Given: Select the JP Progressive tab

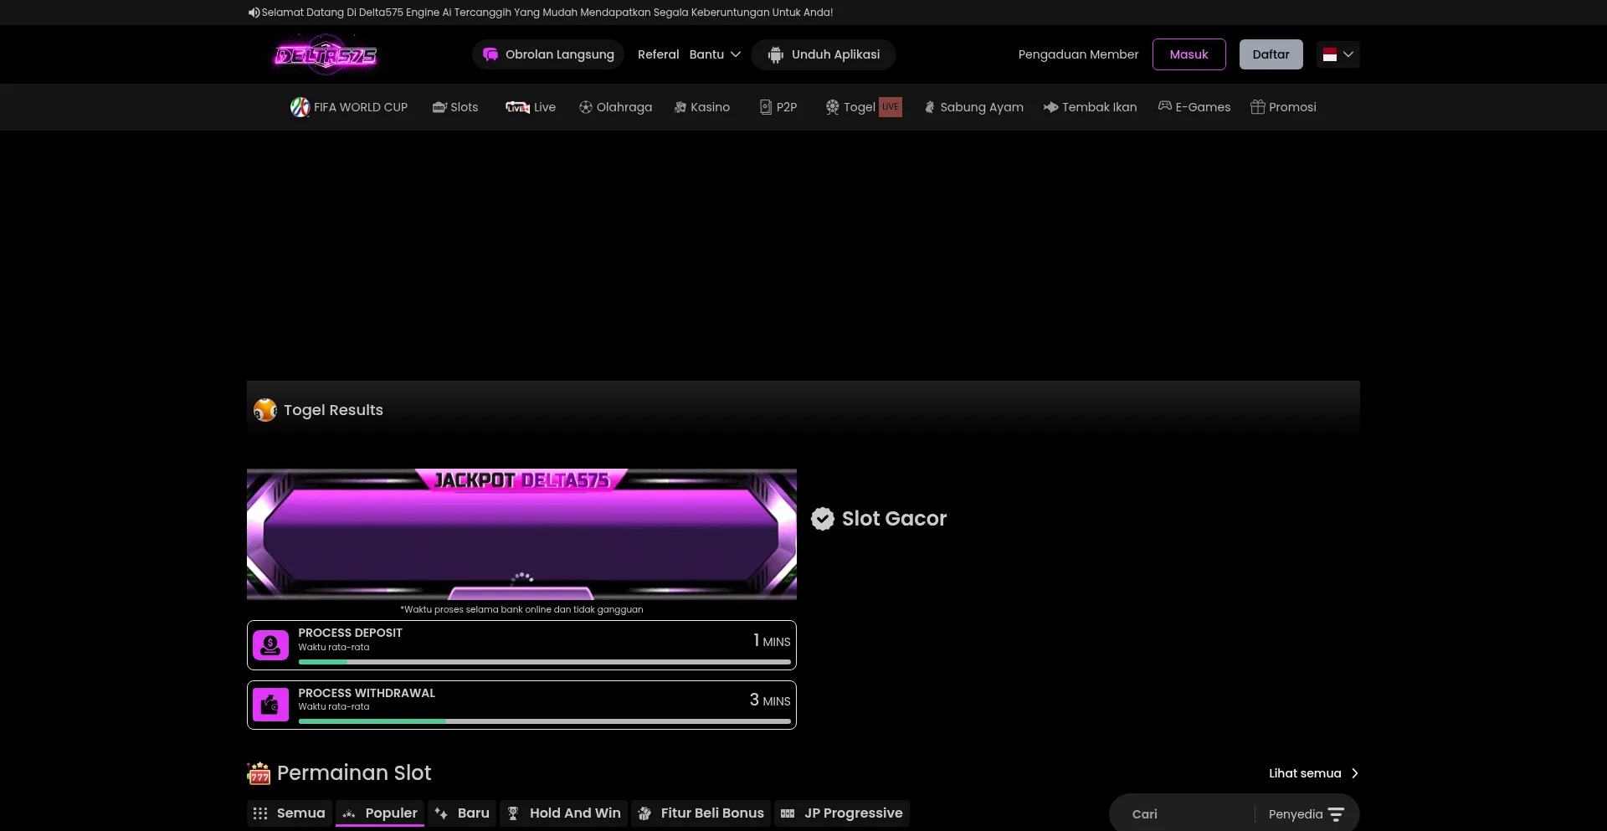Looking at the screenshot, I should coord(842,813).
